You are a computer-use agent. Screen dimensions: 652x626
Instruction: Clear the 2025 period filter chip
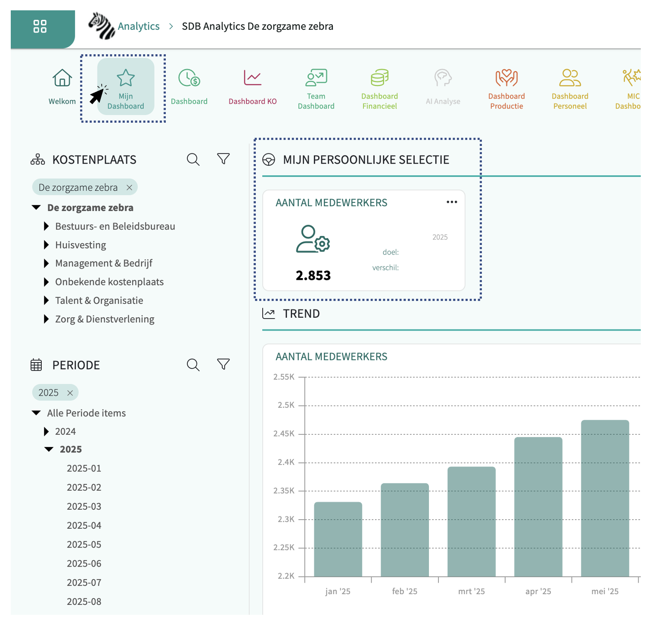[70, 393]
